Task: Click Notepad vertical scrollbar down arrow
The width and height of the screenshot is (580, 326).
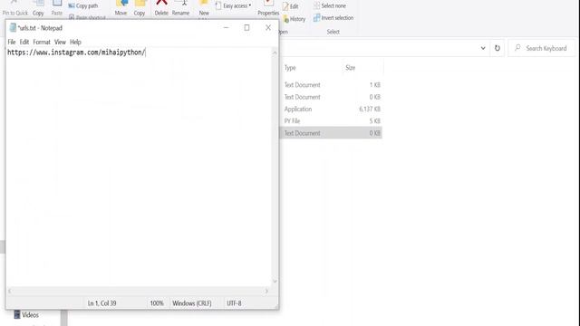Action: (275, 281)
